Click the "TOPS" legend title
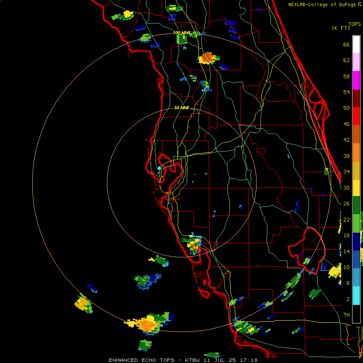363x363 pixels. tap(355, 24)
